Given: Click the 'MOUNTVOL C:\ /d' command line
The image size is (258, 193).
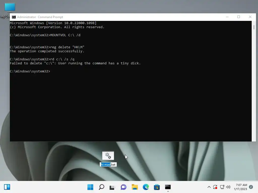Looking at the screenshot, I should pos(45,35).
